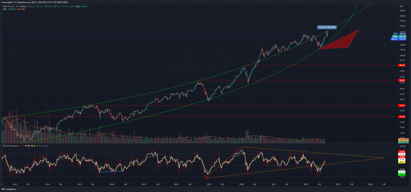Click the 2018 label on time axis

click(176, 184)
